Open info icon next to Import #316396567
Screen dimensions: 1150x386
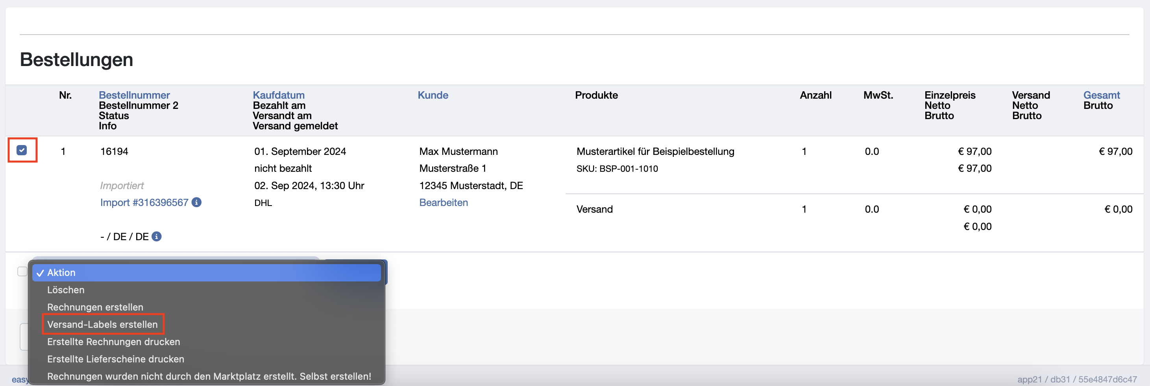pyautogui.click(x=196, y=202)
